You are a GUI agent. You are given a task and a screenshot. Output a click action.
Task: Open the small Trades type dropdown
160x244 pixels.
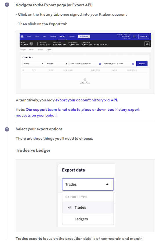(34, 64)
